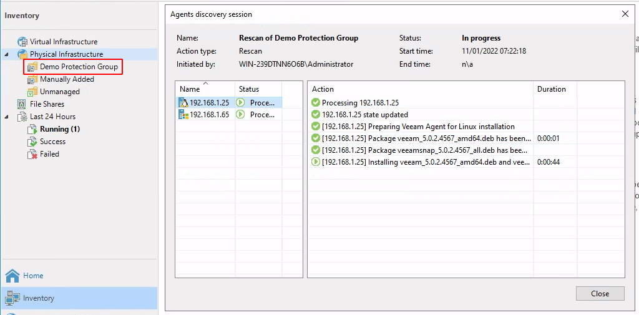Click the green check beside veeamsnap package row
Screen dimensions: 639x315
pos(315,150)
